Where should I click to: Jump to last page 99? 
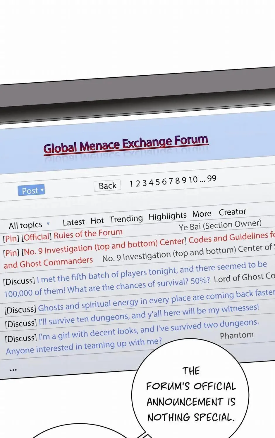pos(212,178)
